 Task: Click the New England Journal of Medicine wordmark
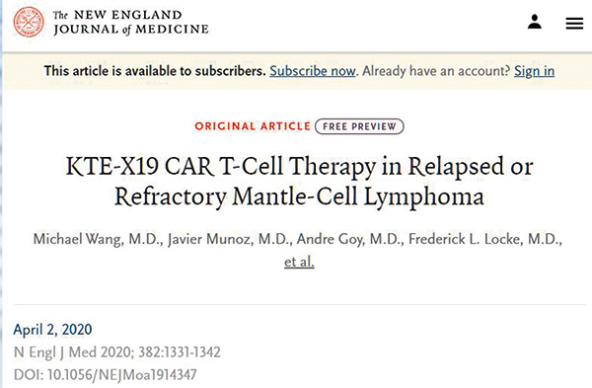130,23
